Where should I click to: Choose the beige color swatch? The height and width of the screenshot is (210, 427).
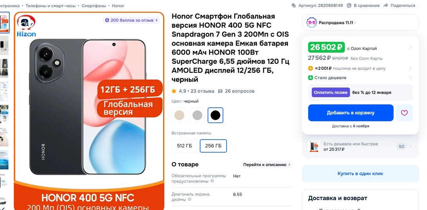[x=179, y=115]
